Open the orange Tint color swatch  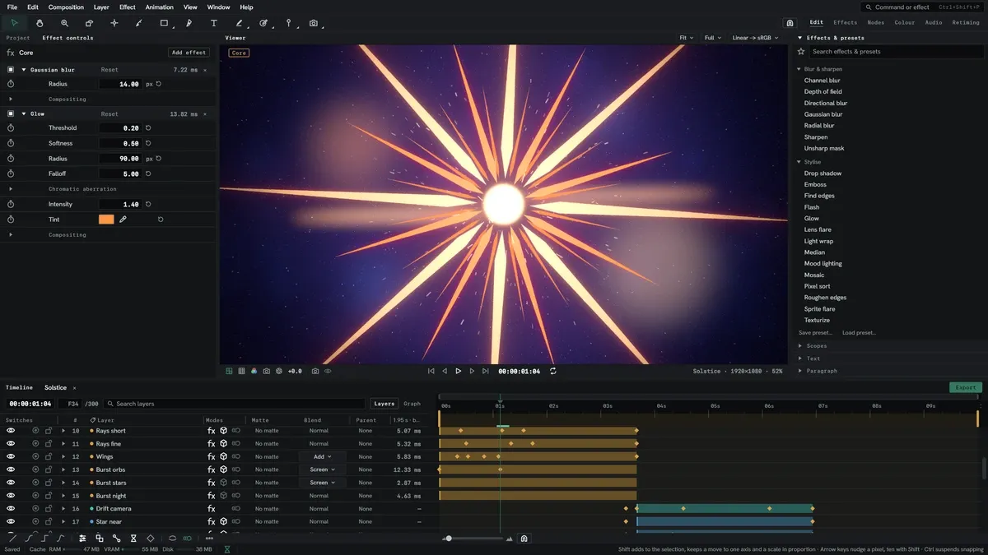click(x=106, y=220)
